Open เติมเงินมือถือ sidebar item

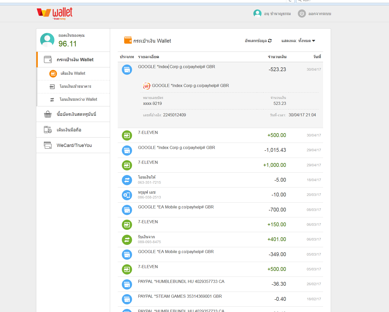[73, 130]
